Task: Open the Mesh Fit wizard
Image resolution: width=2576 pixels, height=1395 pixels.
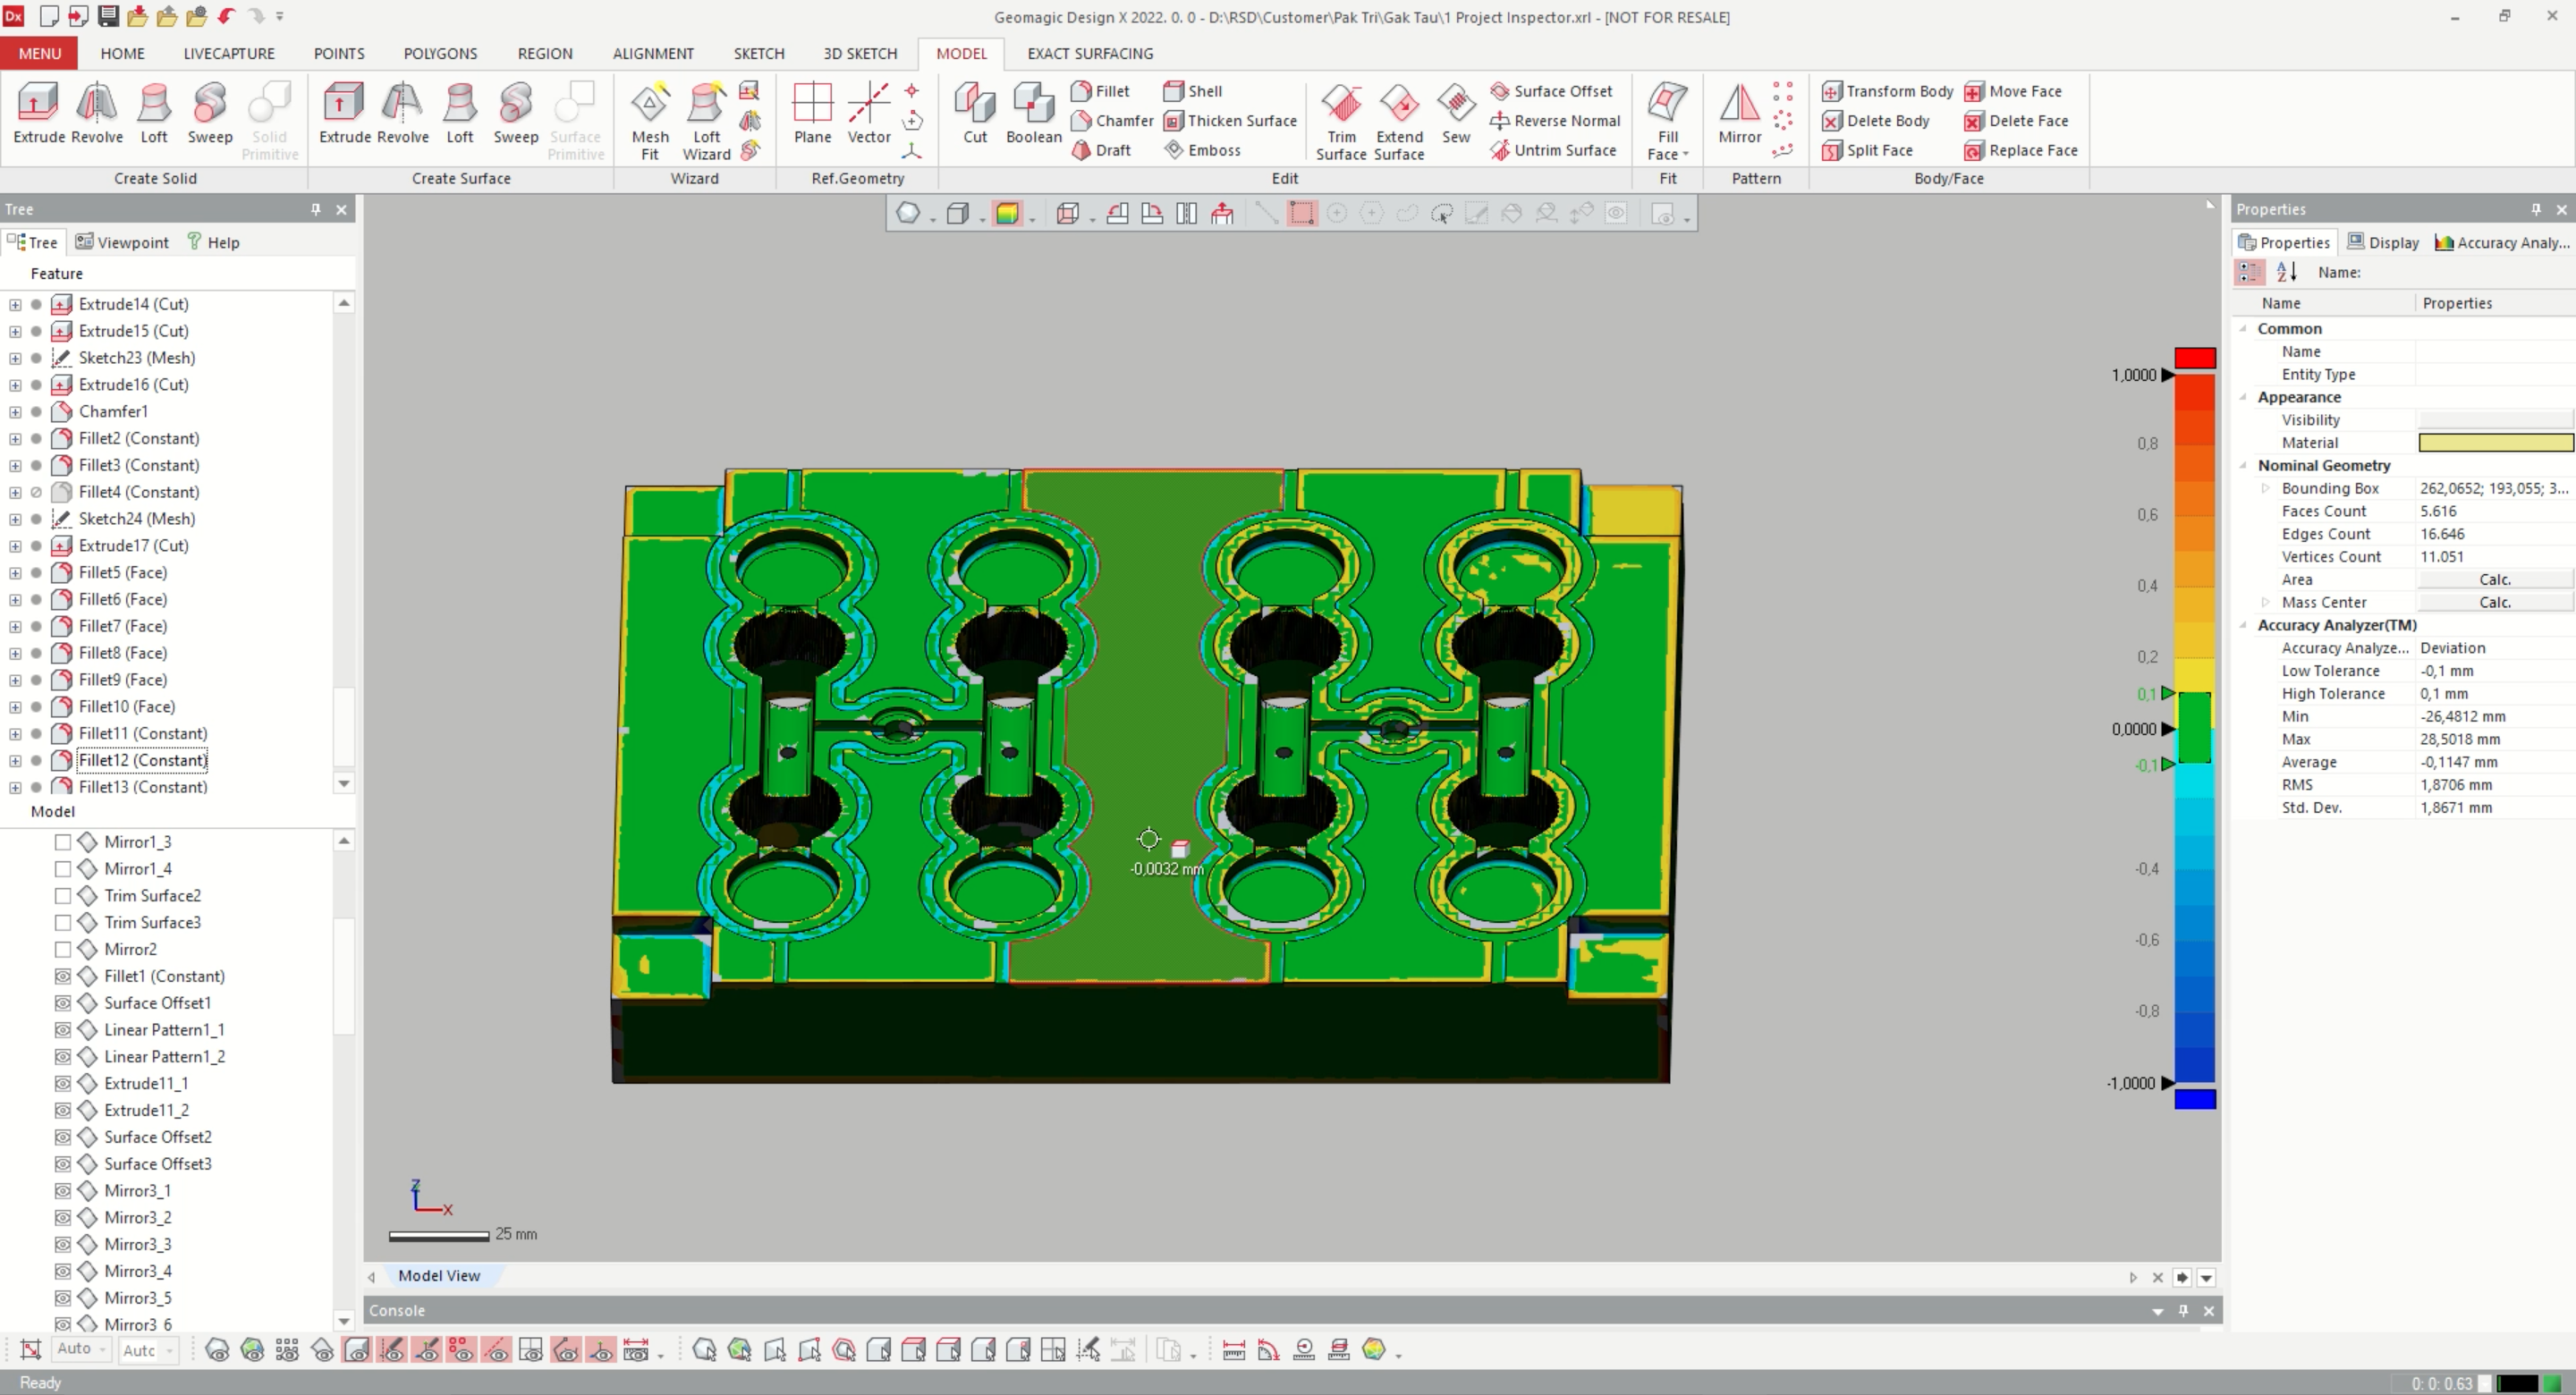Action: (x=650, y=121)
